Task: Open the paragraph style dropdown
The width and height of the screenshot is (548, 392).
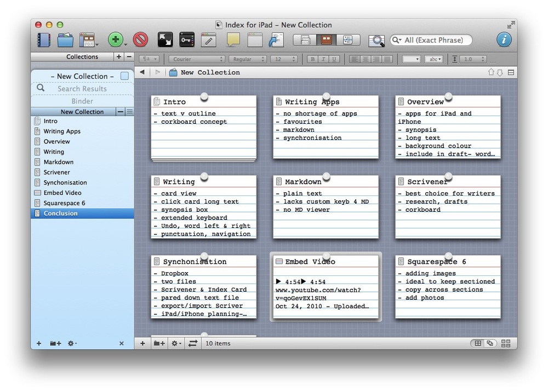Action: pos(150,59)
